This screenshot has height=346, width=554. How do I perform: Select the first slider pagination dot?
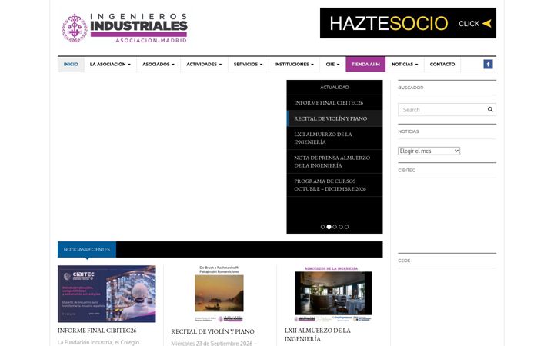(x=322, y=227)
